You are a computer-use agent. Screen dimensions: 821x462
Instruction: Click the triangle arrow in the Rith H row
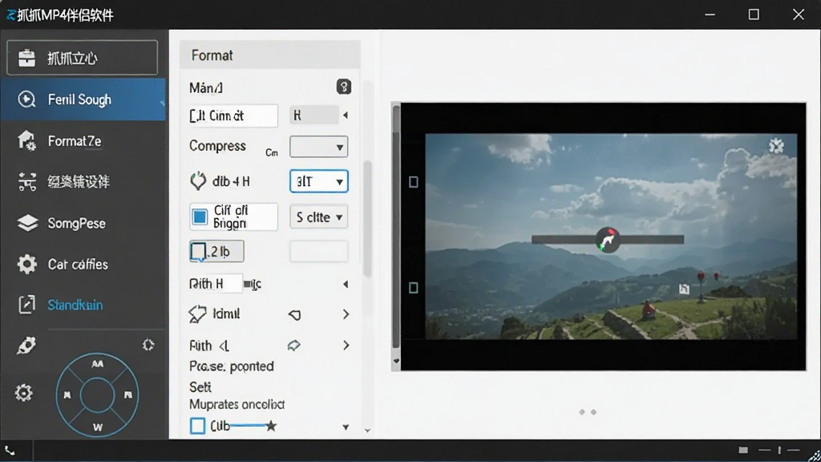[346, 284]
